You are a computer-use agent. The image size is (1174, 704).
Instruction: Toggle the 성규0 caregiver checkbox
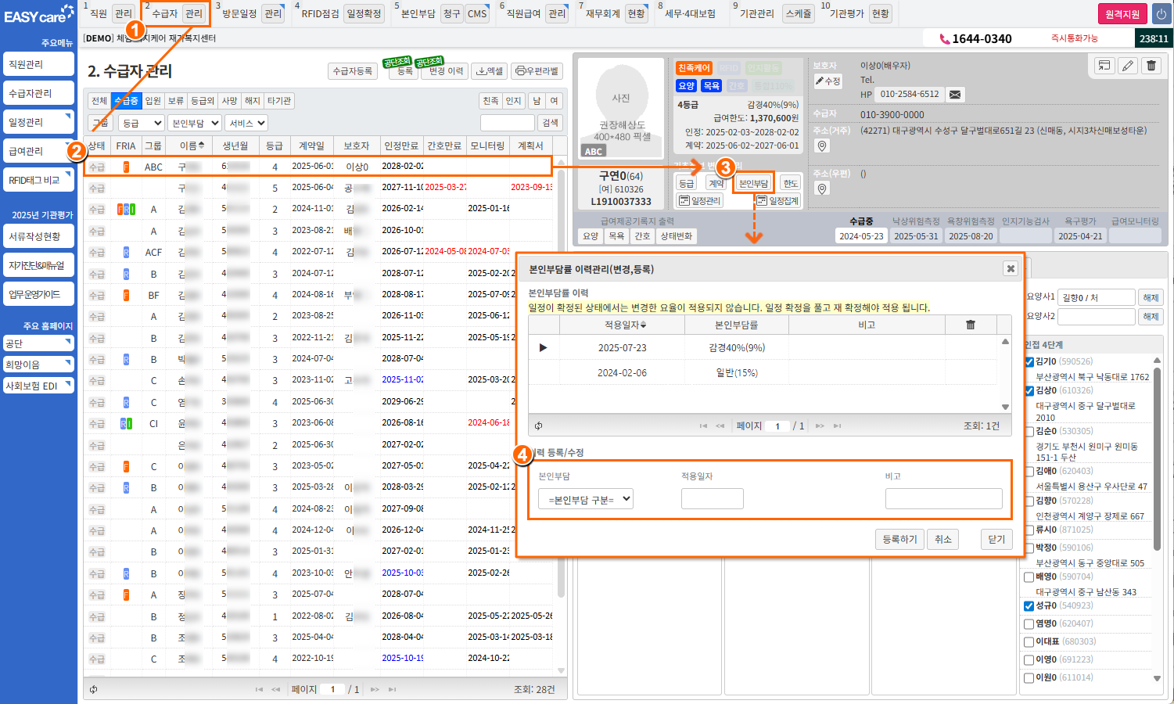point(1029,605)
